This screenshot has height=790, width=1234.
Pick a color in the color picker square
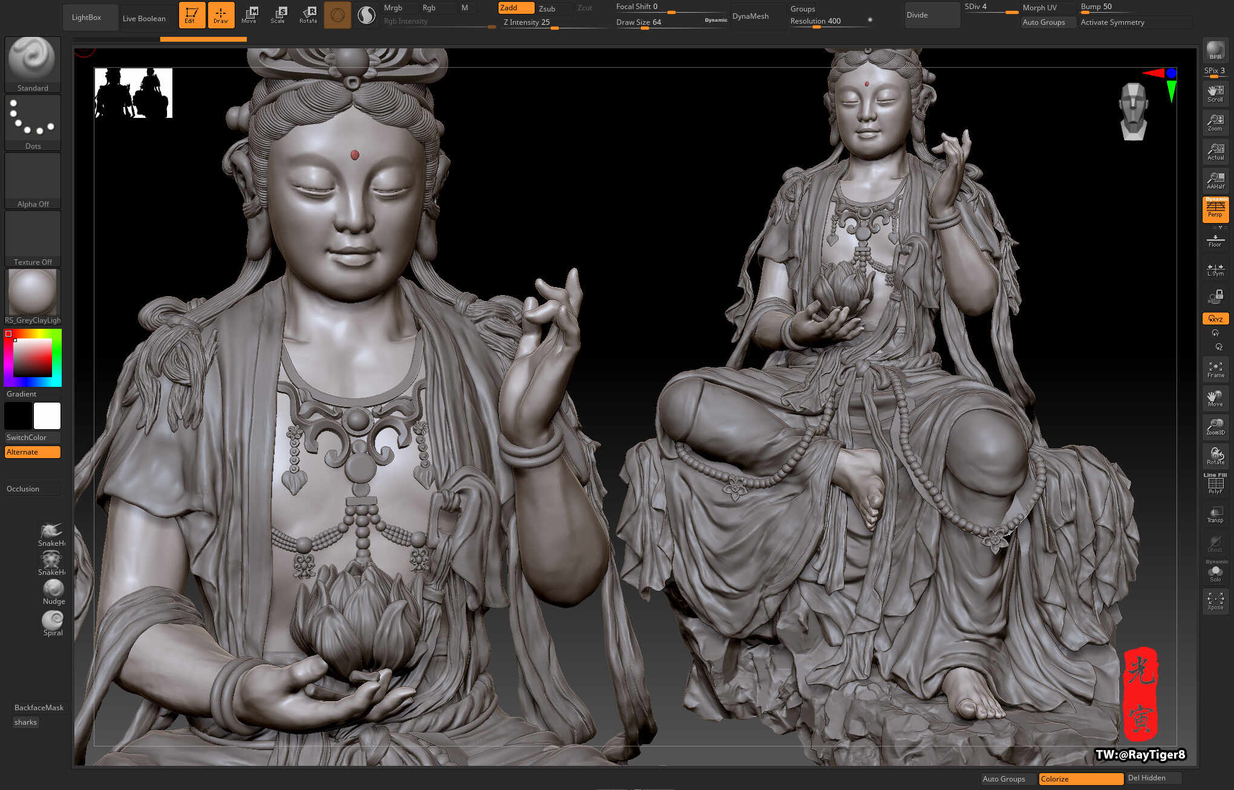pyautogui.click(x=33, y=358)
